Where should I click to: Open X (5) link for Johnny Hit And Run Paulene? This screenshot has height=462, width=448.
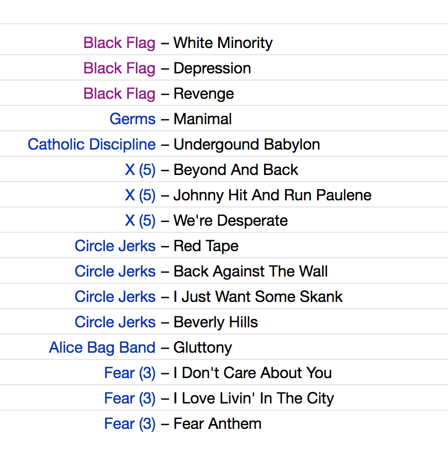pyautogui.click(x=140, y=195)
